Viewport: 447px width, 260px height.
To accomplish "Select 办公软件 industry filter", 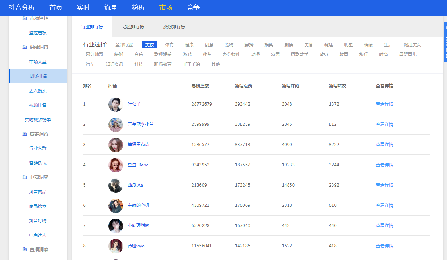I will [x=231, y=55].
